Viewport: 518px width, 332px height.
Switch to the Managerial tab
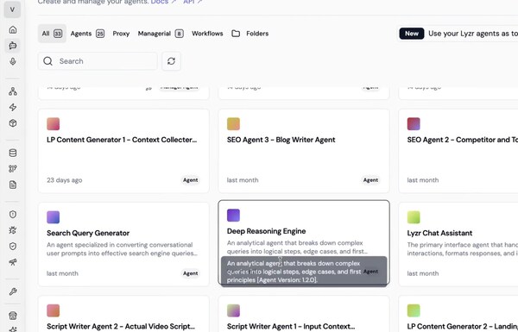[161, 34]
